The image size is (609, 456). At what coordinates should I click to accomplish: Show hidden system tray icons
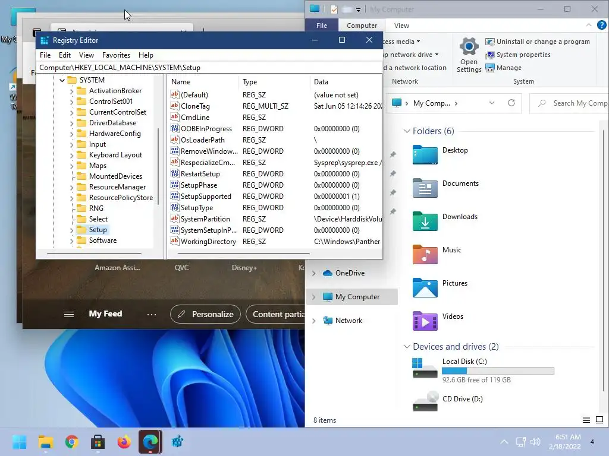tap(504, 442)
